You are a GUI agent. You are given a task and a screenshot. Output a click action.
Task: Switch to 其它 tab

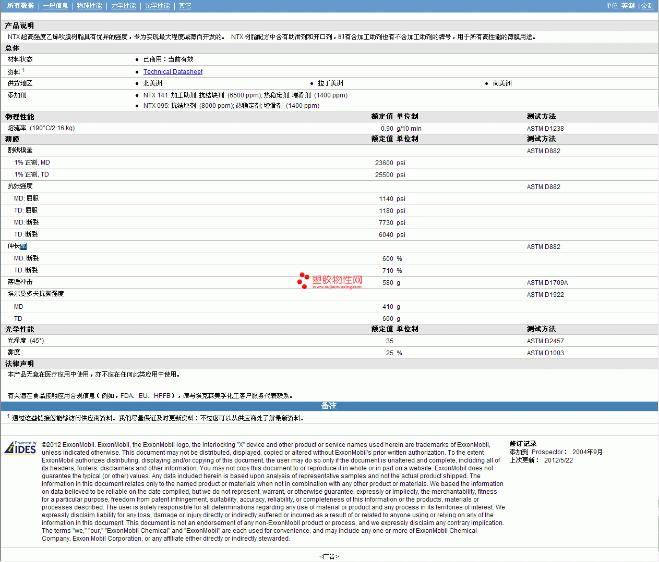click(x=185, y=6)
